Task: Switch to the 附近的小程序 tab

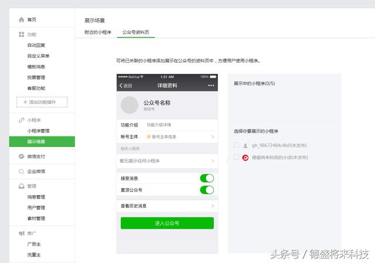Action: [98, 32]
